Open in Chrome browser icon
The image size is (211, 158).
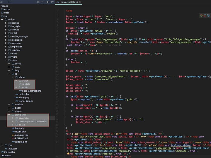coord(201,15)
